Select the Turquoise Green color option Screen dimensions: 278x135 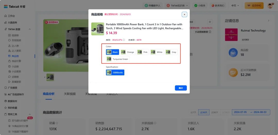click(118, 59)
